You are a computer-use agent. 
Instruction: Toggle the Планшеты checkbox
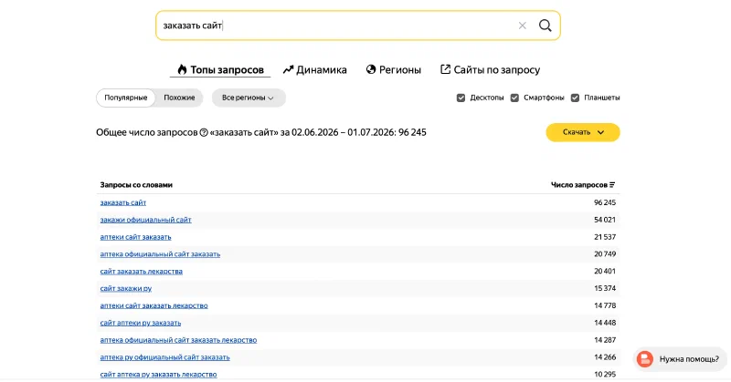[575, 98]
